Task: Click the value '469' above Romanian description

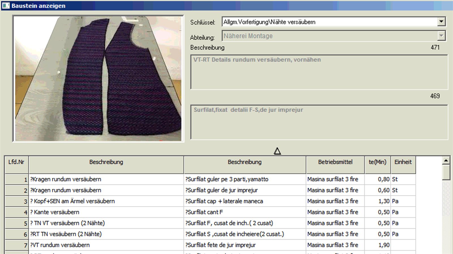Action: click(x=435, y=96)
